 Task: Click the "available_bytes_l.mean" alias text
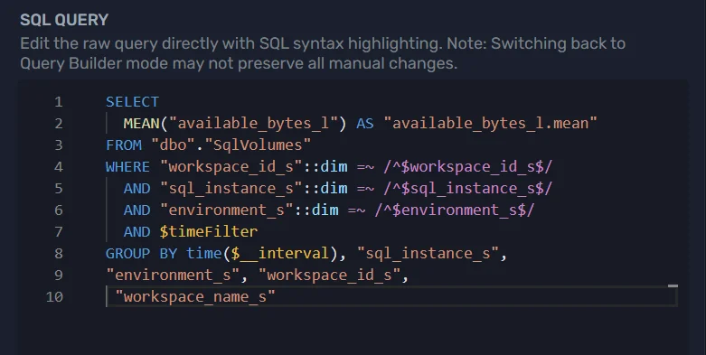pyautogui.click(x=490, y=123)
